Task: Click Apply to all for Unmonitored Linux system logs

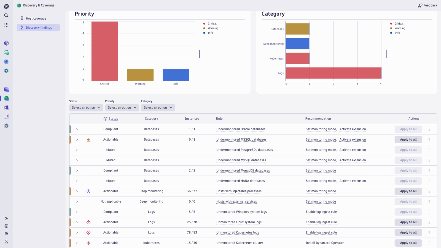Action: [x=408, y=222]
